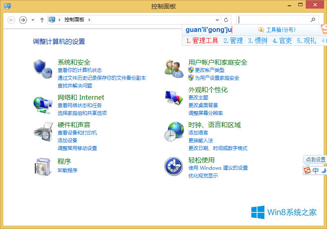The height and width of the screenshot is (229, 327).
Task: Click the Control Panel title bar window icon
Action: [7, 6]
